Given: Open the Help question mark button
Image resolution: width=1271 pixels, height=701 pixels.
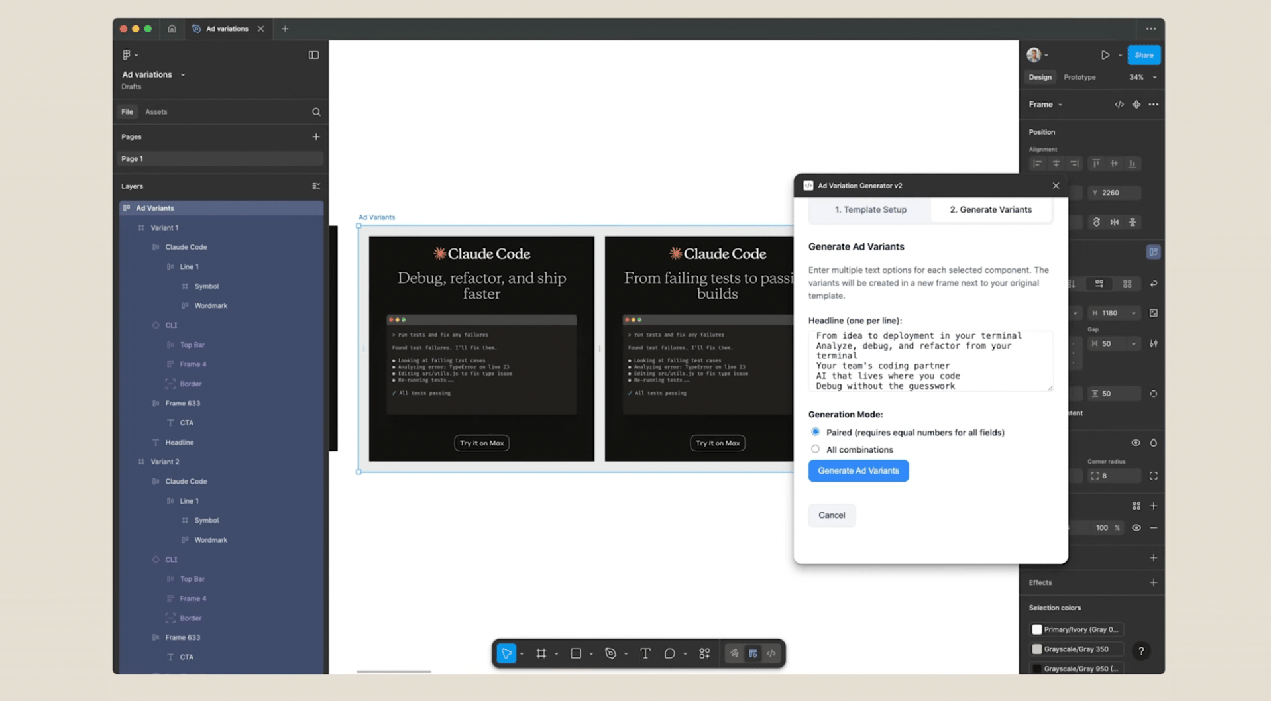Looking at the screenshot, I should tap(1141, 651).
